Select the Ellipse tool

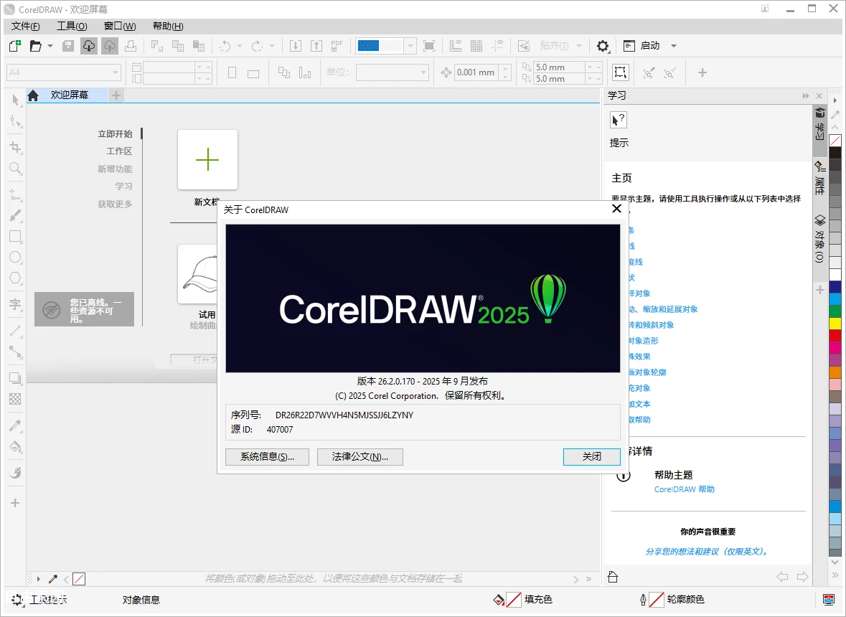[15, 258]
